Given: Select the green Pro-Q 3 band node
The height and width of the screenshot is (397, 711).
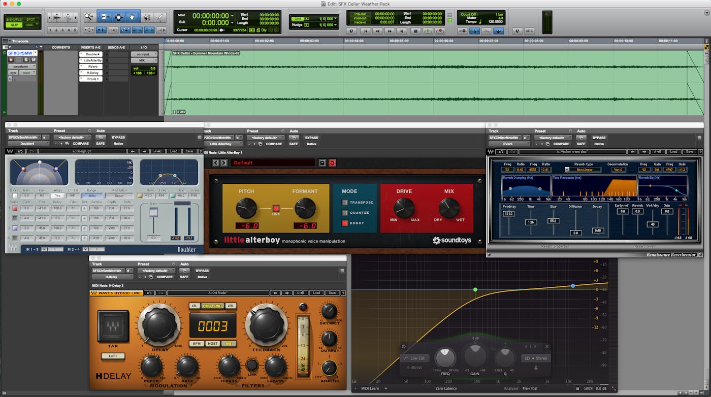Looking at the screenshot, I should pyautogui.click(x=475, y=289).
